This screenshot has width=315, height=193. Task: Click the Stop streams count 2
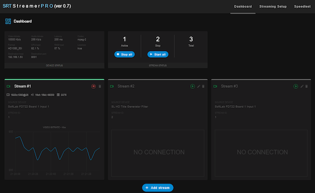click(x=157, y=39)
